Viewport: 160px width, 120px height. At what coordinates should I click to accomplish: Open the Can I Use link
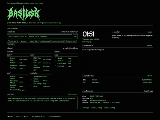point(37,63)
